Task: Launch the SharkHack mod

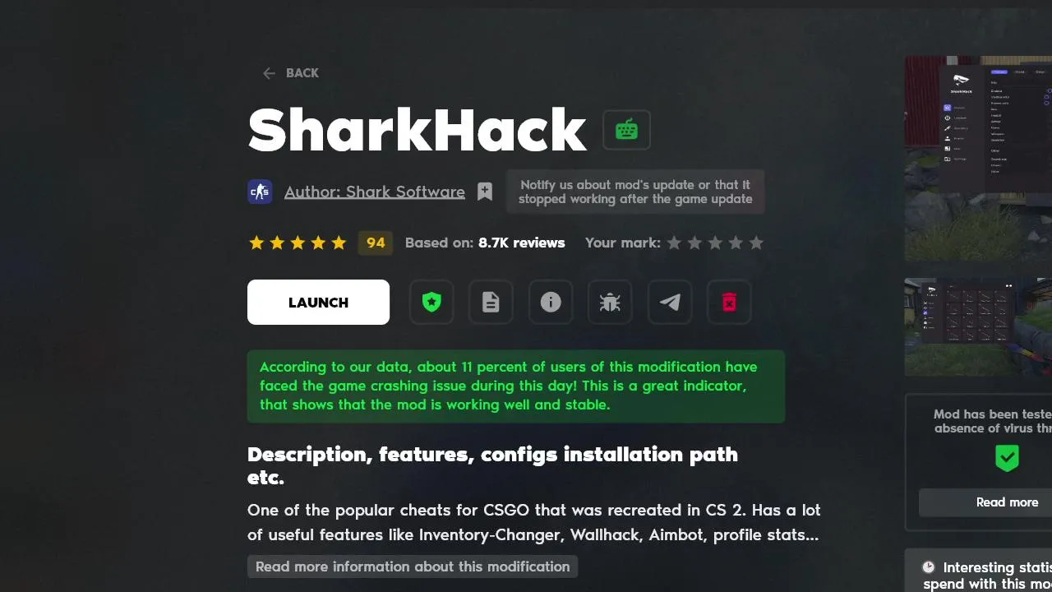Action: [318, 303]
